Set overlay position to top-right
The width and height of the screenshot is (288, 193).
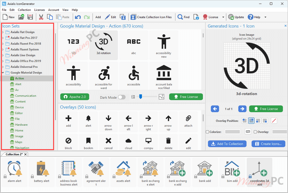tap(251, 121)
